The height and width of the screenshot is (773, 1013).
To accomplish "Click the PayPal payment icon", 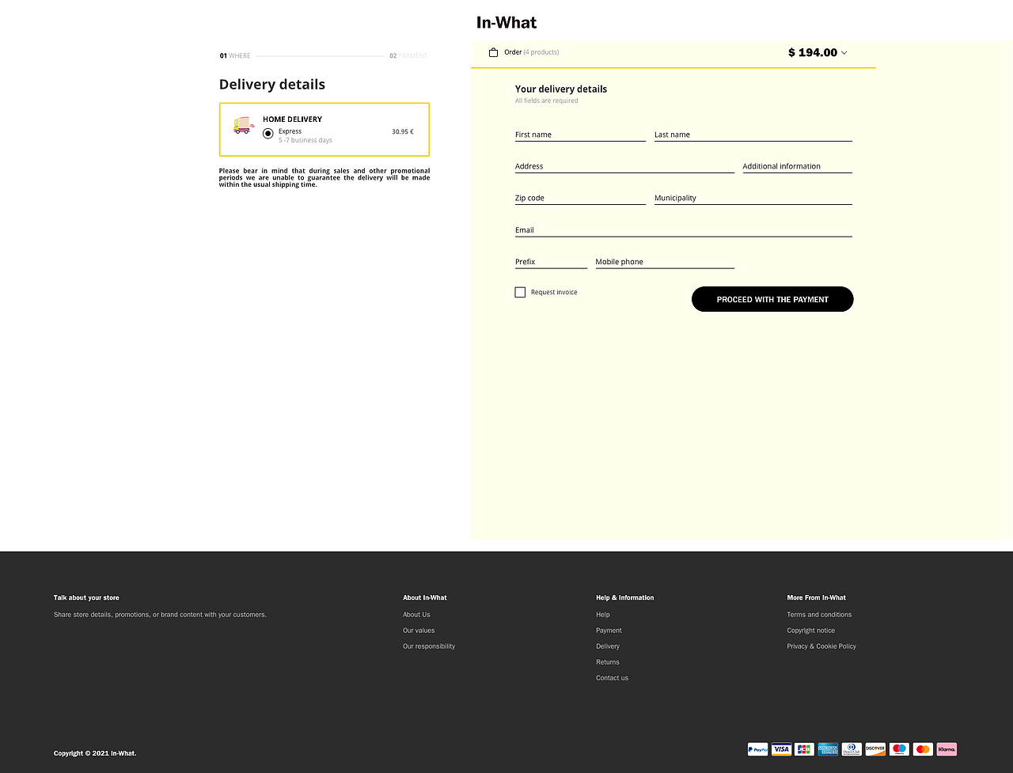I will (757, 749).
